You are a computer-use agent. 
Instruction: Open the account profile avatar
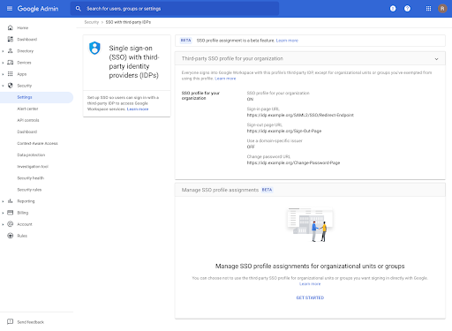click(442, 9)
